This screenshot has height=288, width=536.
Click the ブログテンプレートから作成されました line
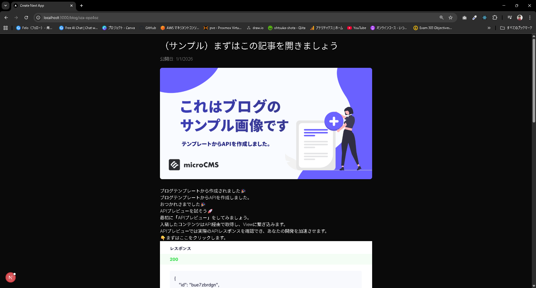203,191
